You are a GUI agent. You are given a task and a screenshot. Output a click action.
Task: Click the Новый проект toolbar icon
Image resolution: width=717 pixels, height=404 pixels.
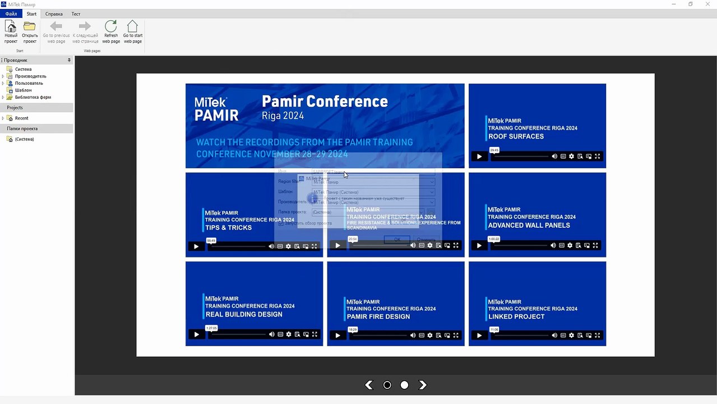(11, 27)
